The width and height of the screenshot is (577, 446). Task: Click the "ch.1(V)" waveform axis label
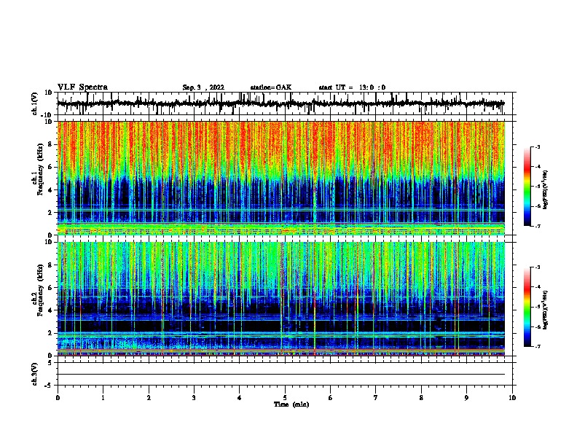(35, 103)
